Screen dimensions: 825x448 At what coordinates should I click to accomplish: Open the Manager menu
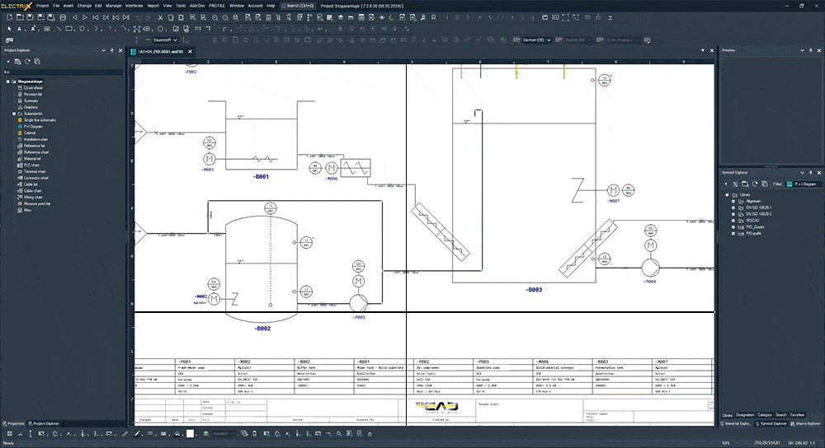[x=114, y=6]
